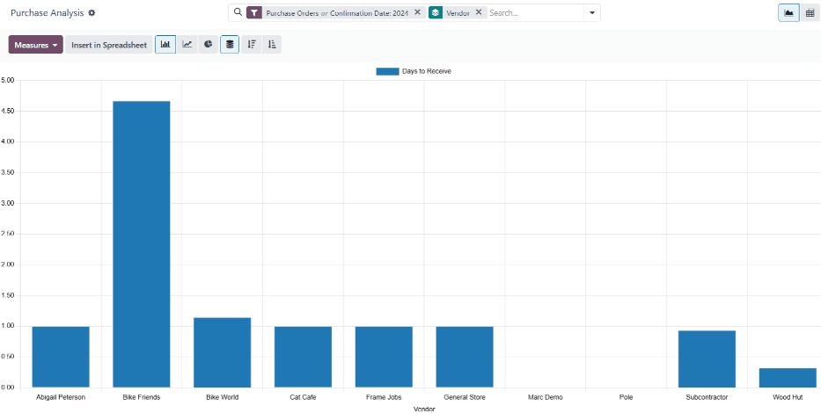Screen dimensions: 821x413
Task: Click the Wood Hut bar
Action: coord(788,377)
